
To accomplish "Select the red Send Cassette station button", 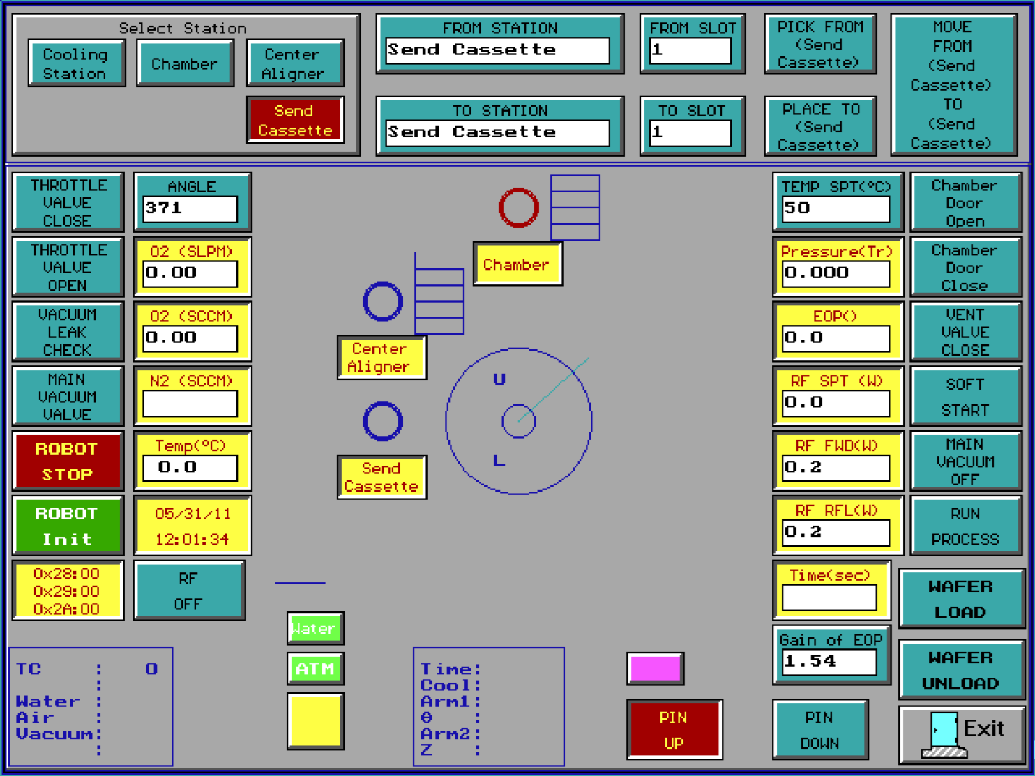I will tap(295, 120).
